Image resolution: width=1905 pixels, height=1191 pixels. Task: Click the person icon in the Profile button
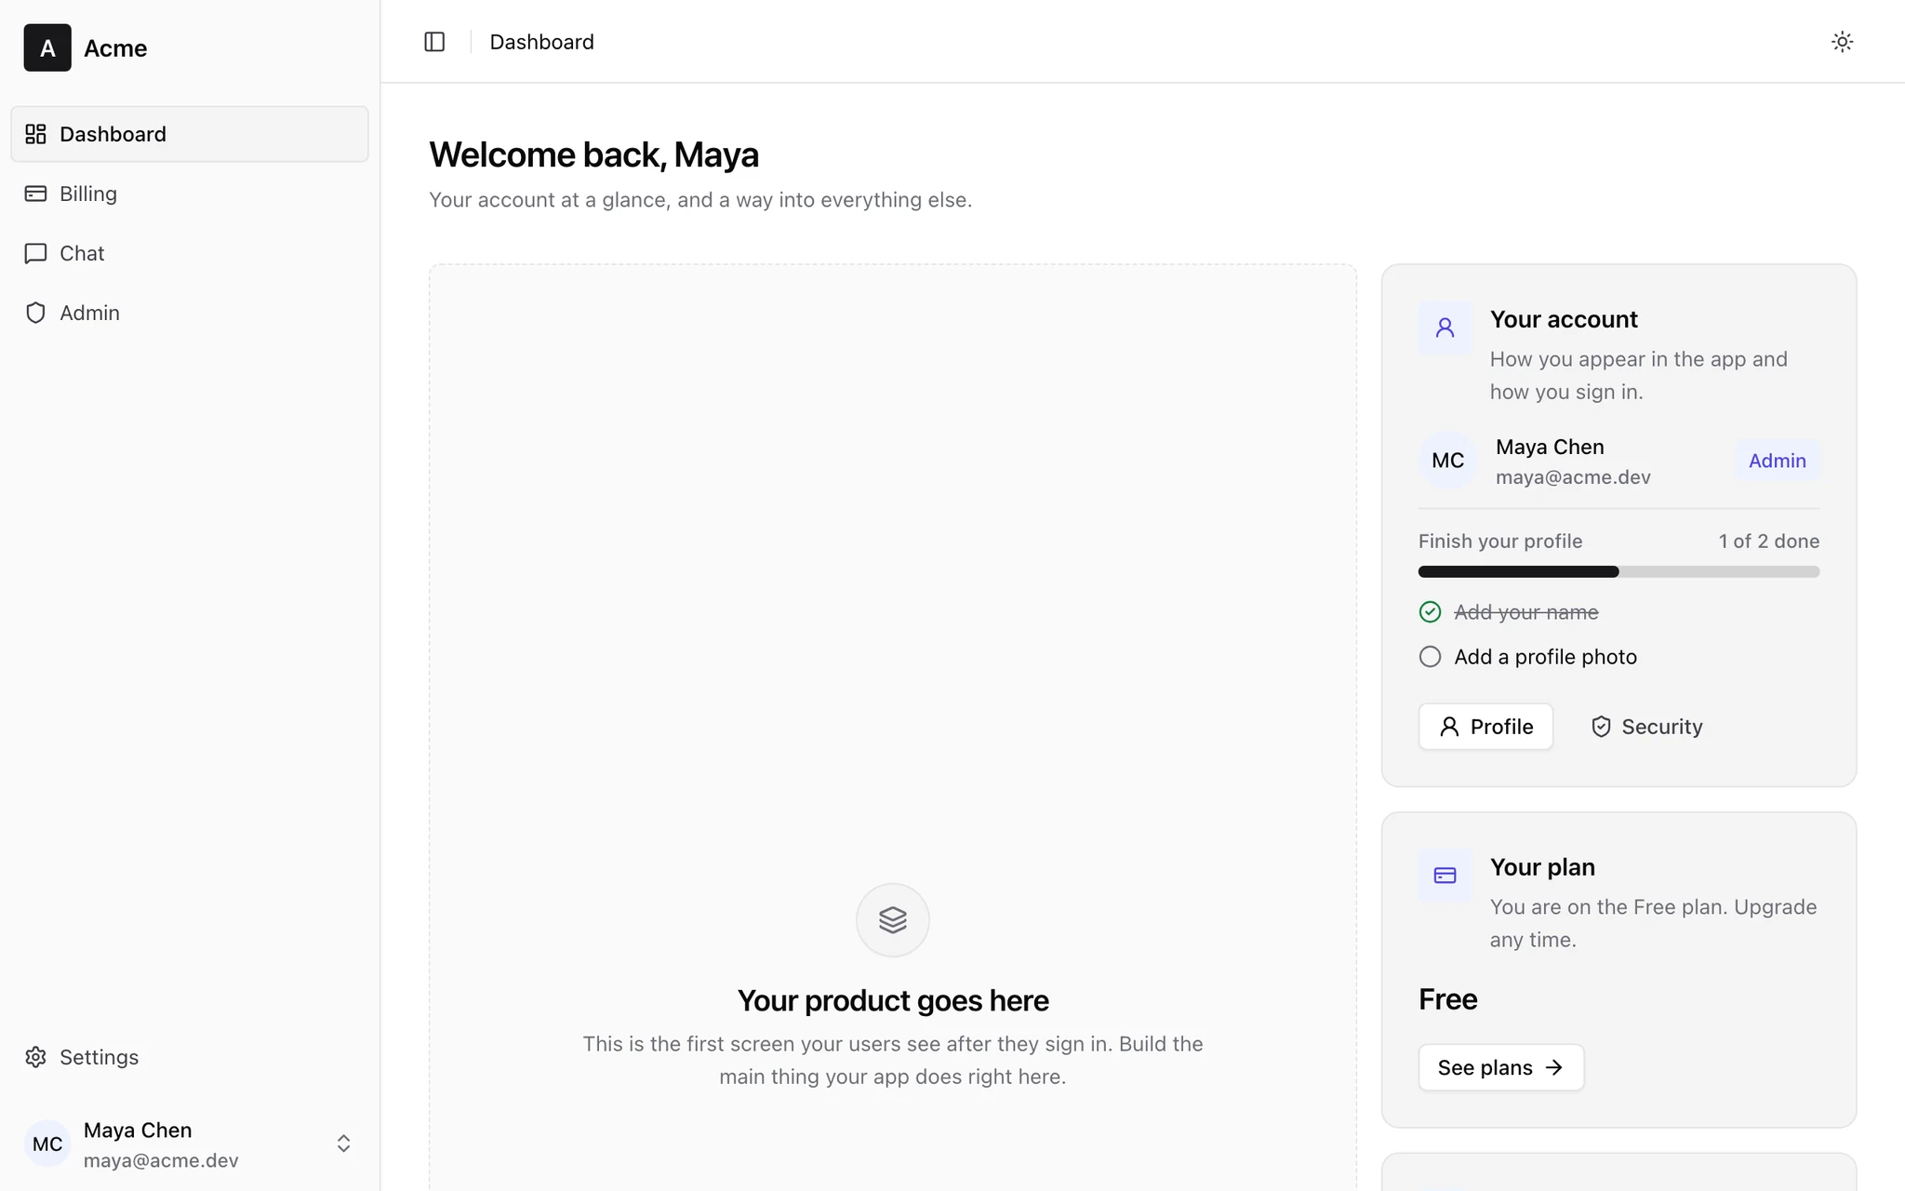[1449, 727]
